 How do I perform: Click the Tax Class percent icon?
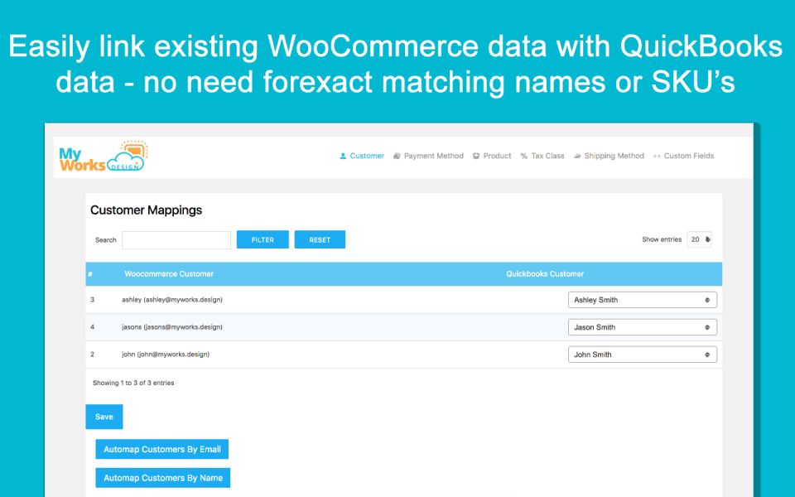coord(524,156)
